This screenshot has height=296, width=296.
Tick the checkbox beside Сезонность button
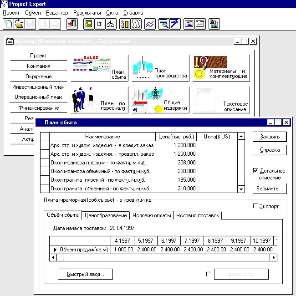point(209,274)
